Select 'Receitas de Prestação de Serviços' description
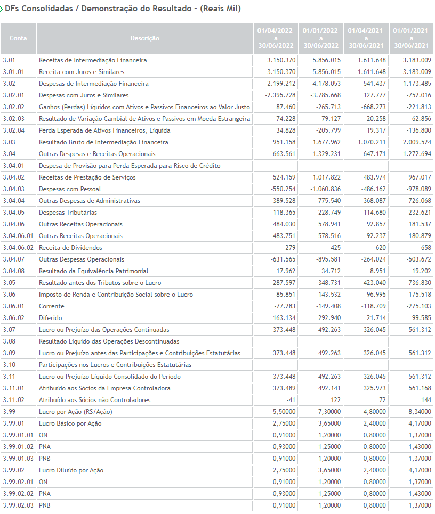The height and width of the screenshot is (514, 435). pos(87,177)
